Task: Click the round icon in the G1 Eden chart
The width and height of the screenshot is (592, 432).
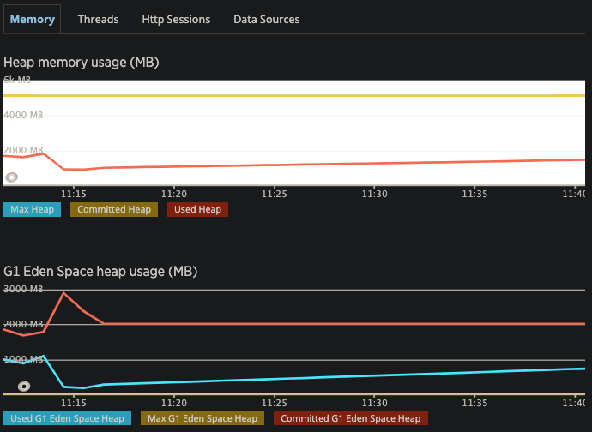Action: coord(24,387)
